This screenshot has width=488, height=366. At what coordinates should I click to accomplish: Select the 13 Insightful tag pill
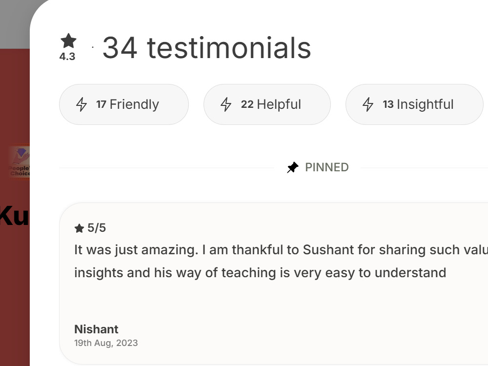tap(414, 104)
